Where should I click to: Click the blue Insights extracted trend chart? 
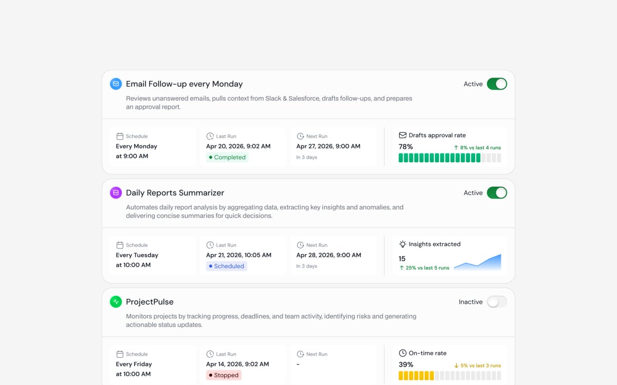pos(477,262)
